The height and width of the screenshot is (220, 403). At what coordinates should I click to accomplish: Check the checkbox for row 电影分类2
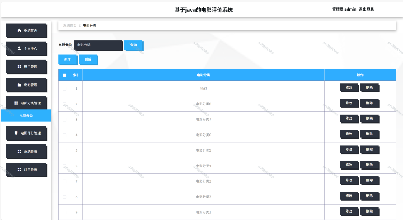(64, 197)
